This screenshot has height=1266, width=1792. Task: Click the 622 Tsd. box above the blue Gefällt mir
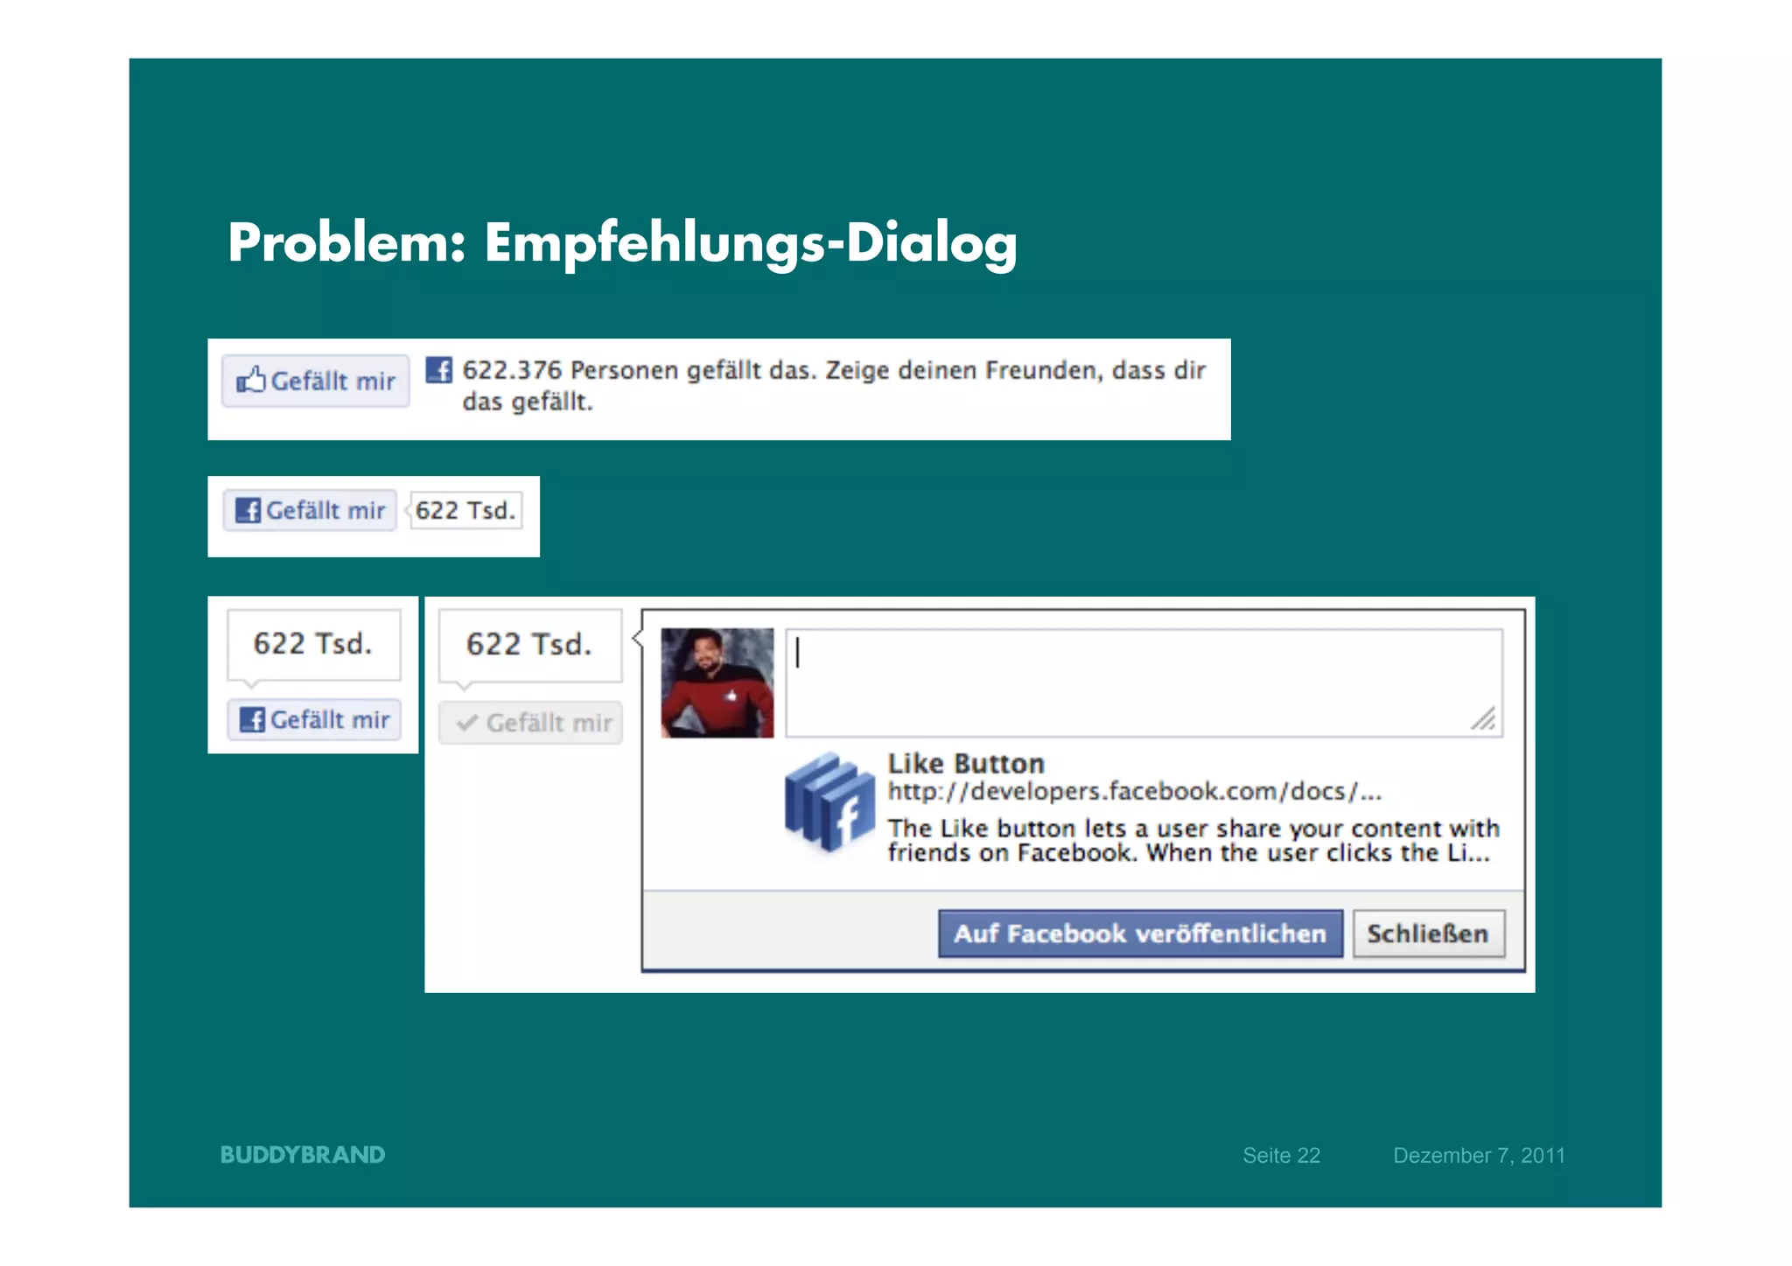click(x=314, y=646)
